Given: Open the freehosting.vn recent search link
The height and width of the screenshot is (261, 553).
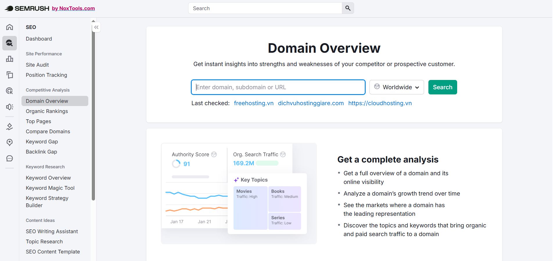Looking at the screenshot, I should coord(253,103).
